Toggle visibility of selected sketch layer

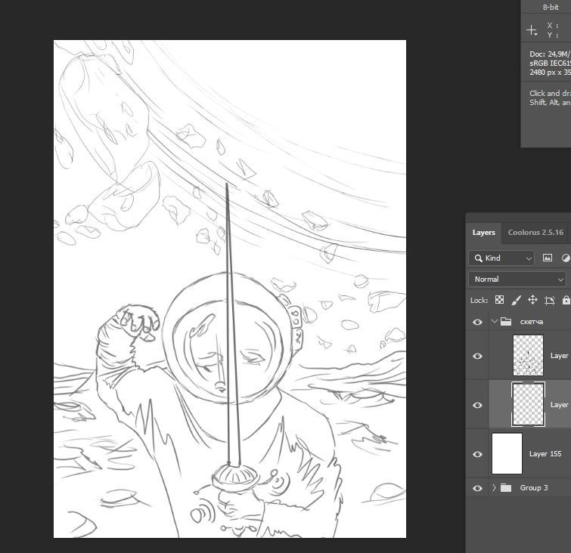(477, 405)
